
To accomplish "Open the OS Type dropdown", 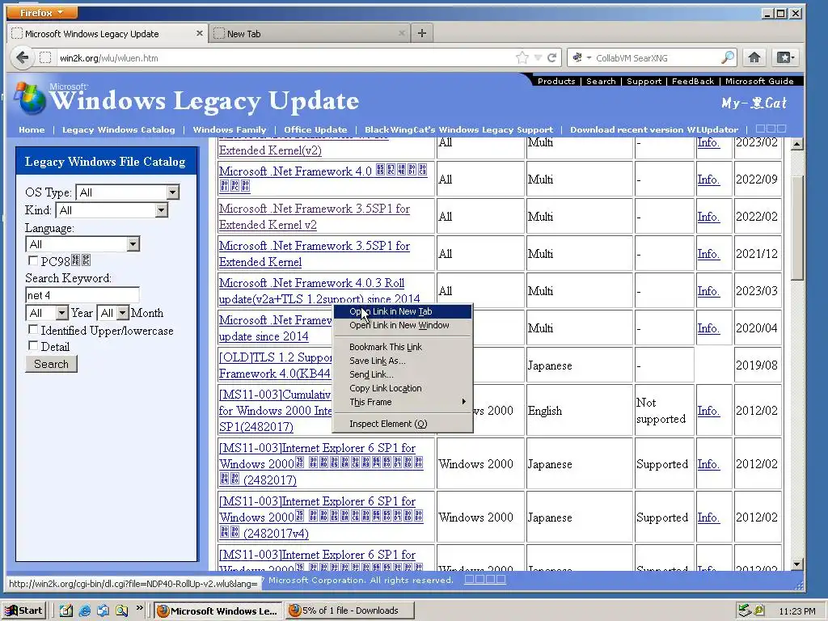I will [x=173, y=192].
